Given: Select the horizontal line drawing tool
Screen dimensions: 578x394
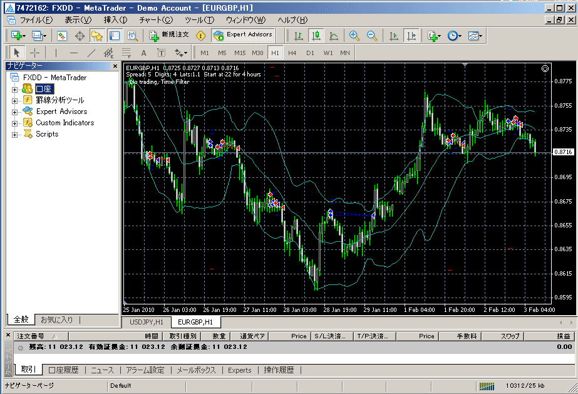Looking at the screenshot, I should (74, 53).
